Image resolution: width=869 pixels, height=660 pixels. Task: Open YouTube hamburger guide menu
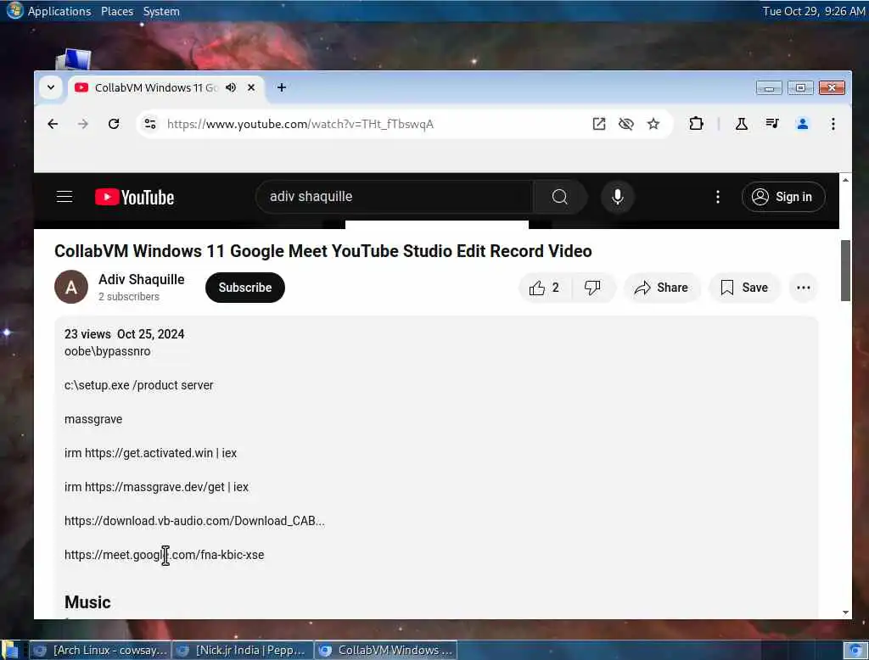(x=64, y=197)
